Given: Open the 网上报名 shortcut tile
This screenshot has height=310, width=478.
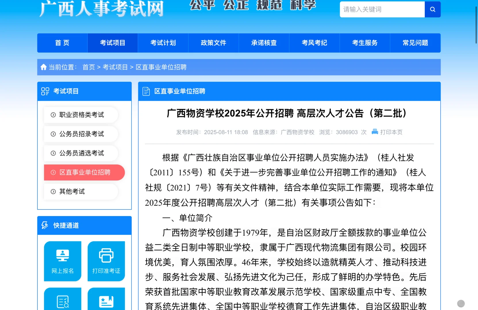Looking at the screenshot, I should [x=63, y=261].
